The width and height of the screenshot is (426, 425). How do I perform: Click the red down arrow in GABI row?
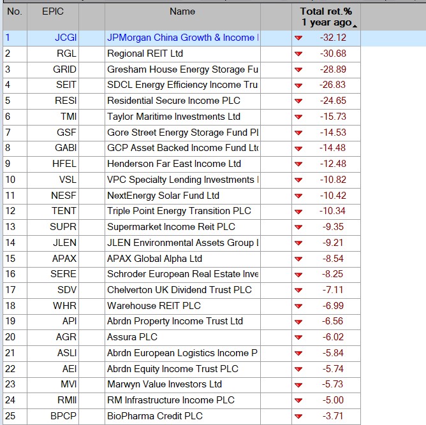pyautogui.click(x=298, y=148)
